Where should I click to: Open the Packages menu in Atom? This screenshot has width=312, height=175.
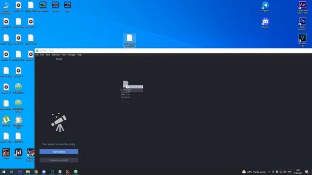tap(71, 55)
